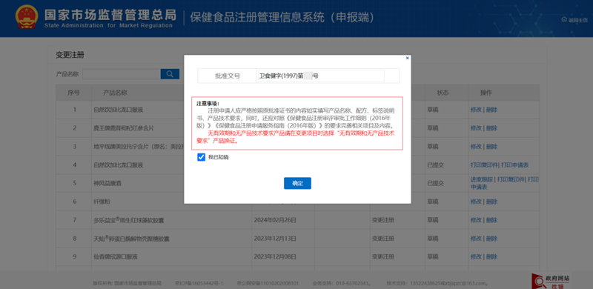Click 修改 for 鹿王牌鹿茸枸杞红参含片
This screenshot has width=593, height=289.
pos(476,128)
